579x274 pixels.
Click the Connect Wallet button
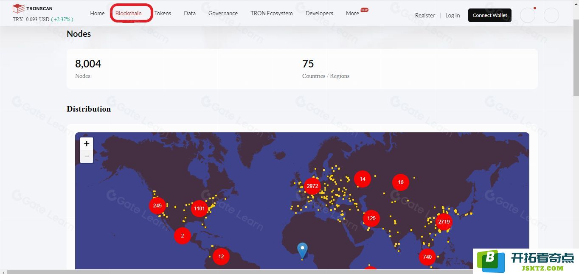pos(490,15)
